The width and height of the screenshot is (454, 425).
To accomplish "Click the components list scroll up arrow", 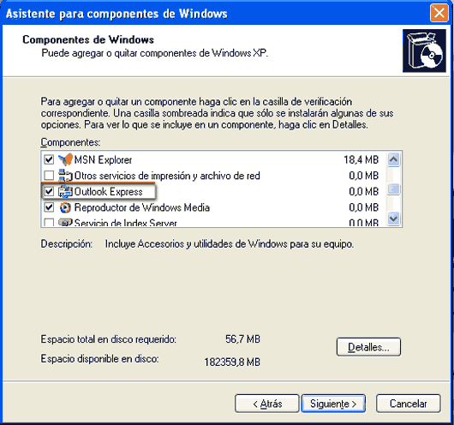I will (393, 159).
